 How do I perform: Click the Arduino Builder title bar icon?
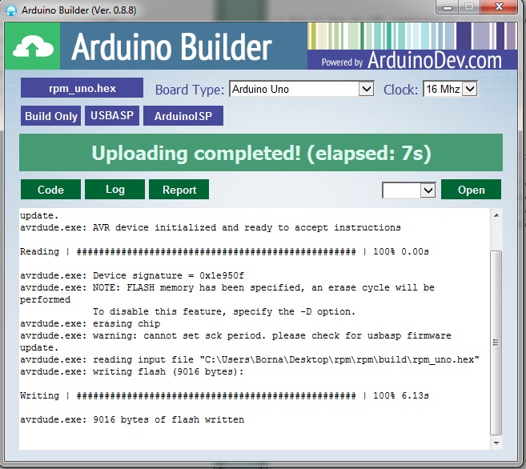(11, 10)
